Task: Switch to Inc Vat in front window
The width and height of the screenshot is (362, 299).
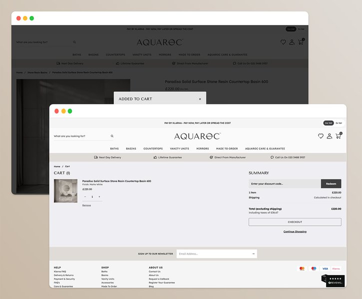Action: tap(329, 123)
